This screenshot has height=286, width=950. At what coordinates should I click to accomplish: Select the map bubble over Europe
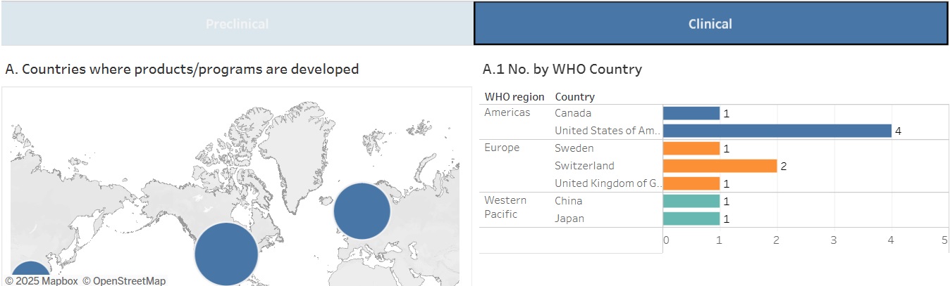pyautogui.click(x=362, y=212)
